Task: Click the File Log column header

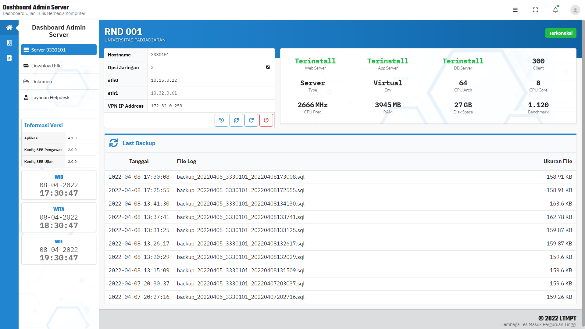Action: [186, 161]
